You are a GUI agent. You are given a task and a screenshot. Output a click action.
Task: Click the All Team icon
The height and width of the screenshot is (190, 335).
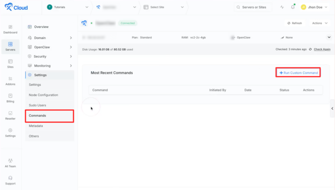pos(10,161)
